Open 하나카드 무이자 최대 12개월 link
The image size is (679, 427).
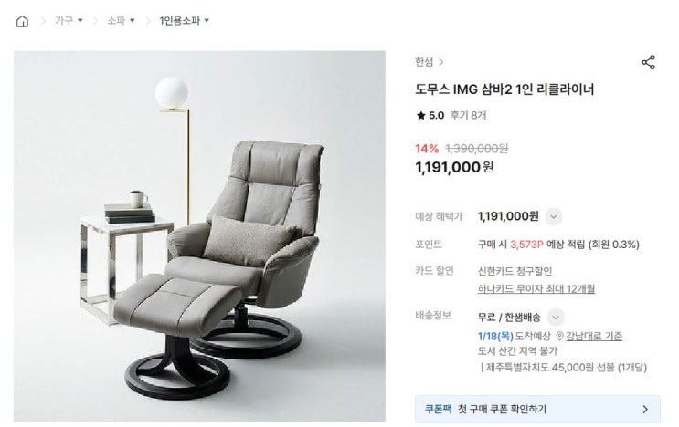536,288
